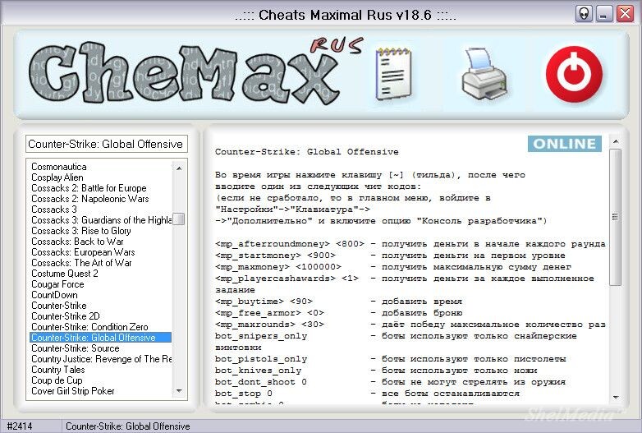Click the bot_knives_only cheat line
642x433 pixels.
click(x=376, y=370)
